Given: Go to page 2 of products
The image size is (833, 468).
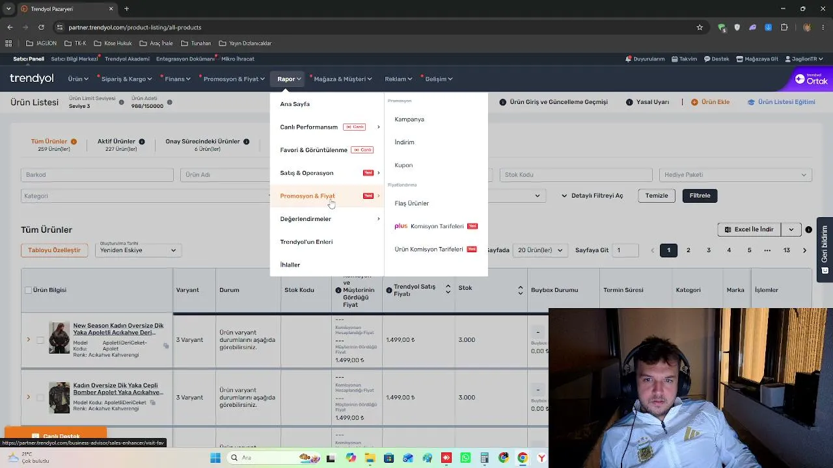Looking at the screenshot, I should click(x=688, y=250).
